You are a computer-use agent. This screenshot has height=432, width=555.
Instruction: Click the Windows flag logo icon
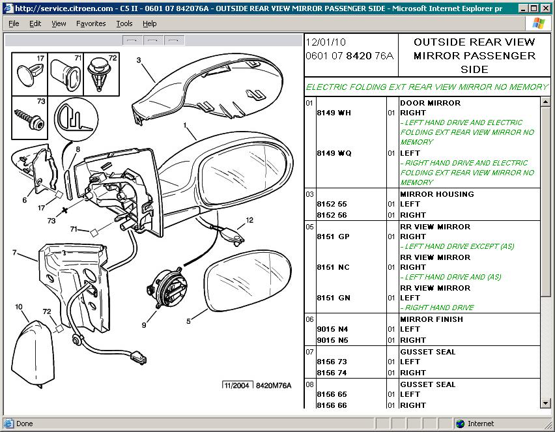[539, 23]
